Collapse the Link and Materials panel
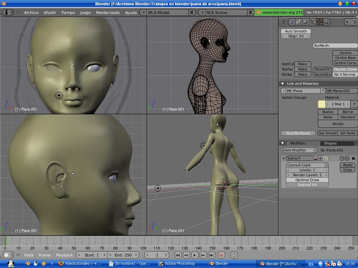 point(282,84)
